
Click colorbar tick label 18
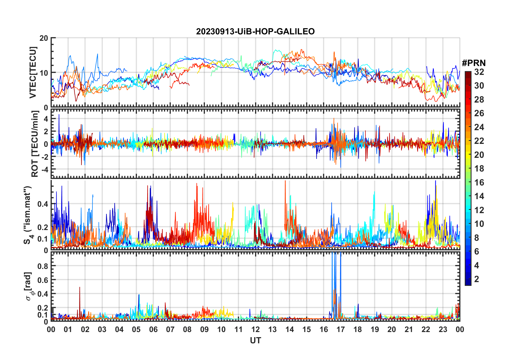point(479,169)
